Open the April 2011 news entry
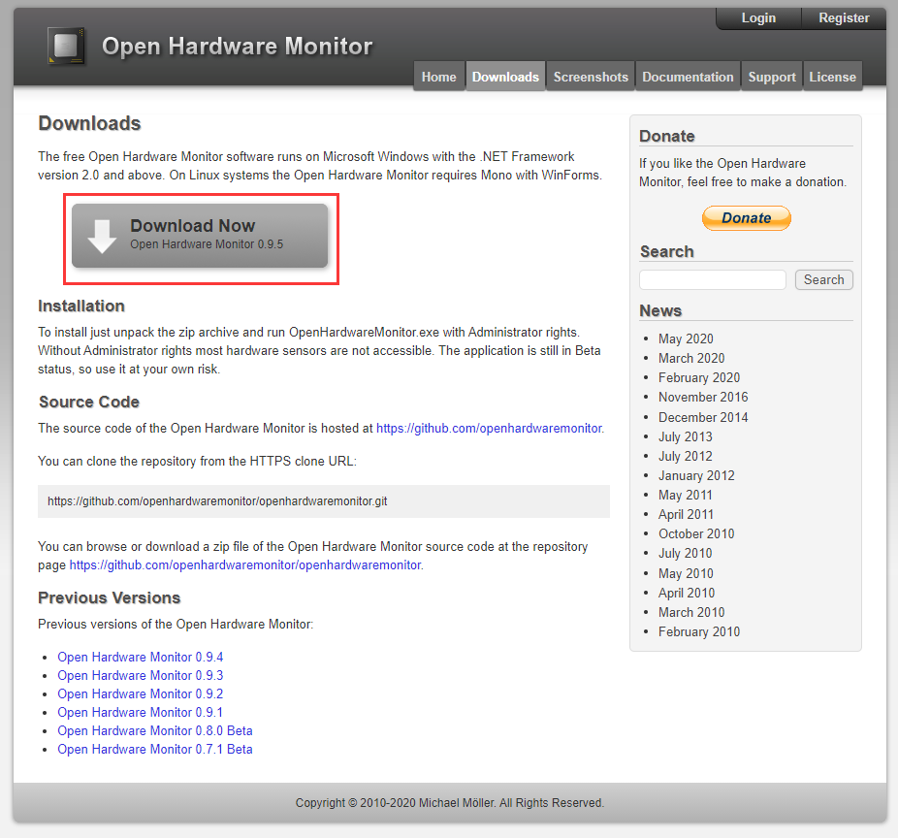The height and width of the screenshot is (838, 898). (x=686, y=514)
